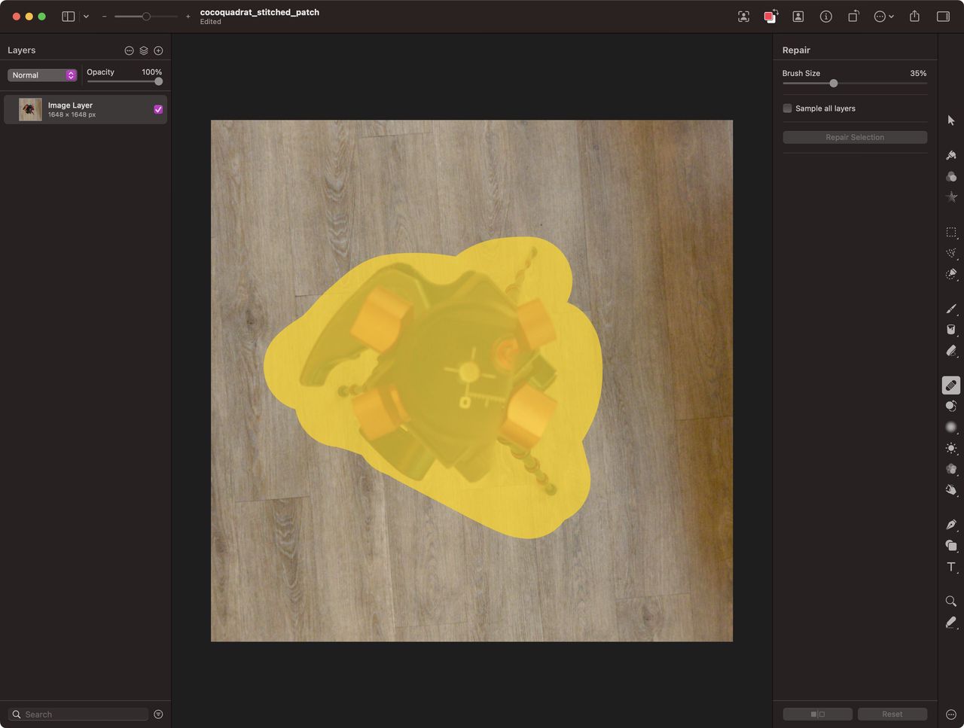The width and height of the screenshot is (964, 728).
Task: Toggle the right sidebar with the toolbar icon
Action: (x=942, y=16)
